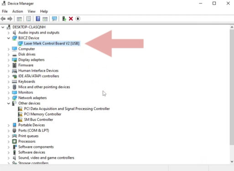Click the Action pane toolbar icon
The image size is (234, 171).
[45, 19]
